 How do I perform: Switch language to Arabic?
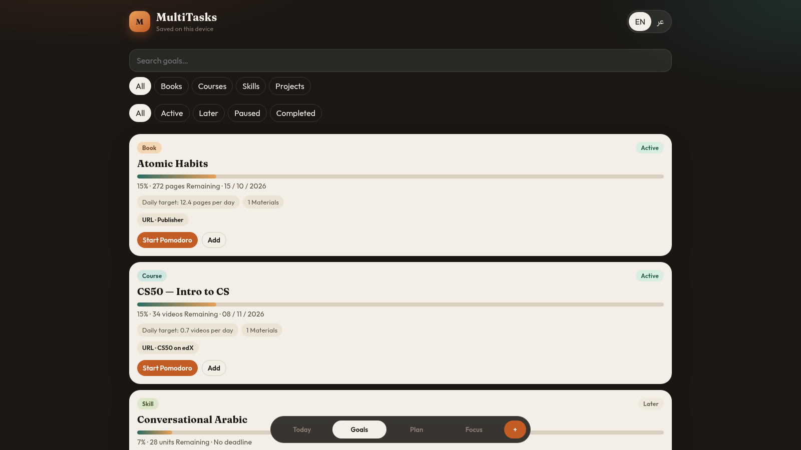(660, 21)
